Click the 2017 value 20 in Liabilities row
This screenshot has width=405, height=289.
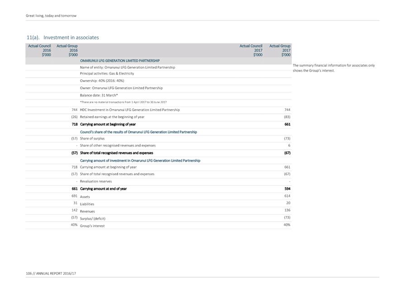288,203
